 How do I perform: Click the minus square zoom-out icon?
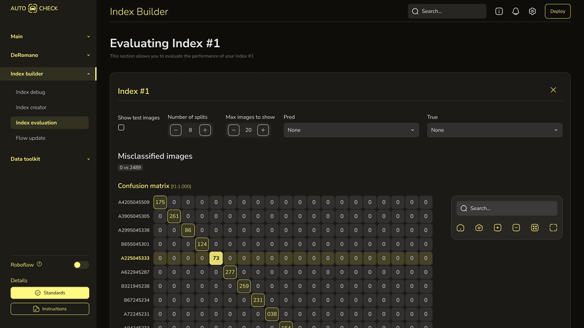coord(516,228)
